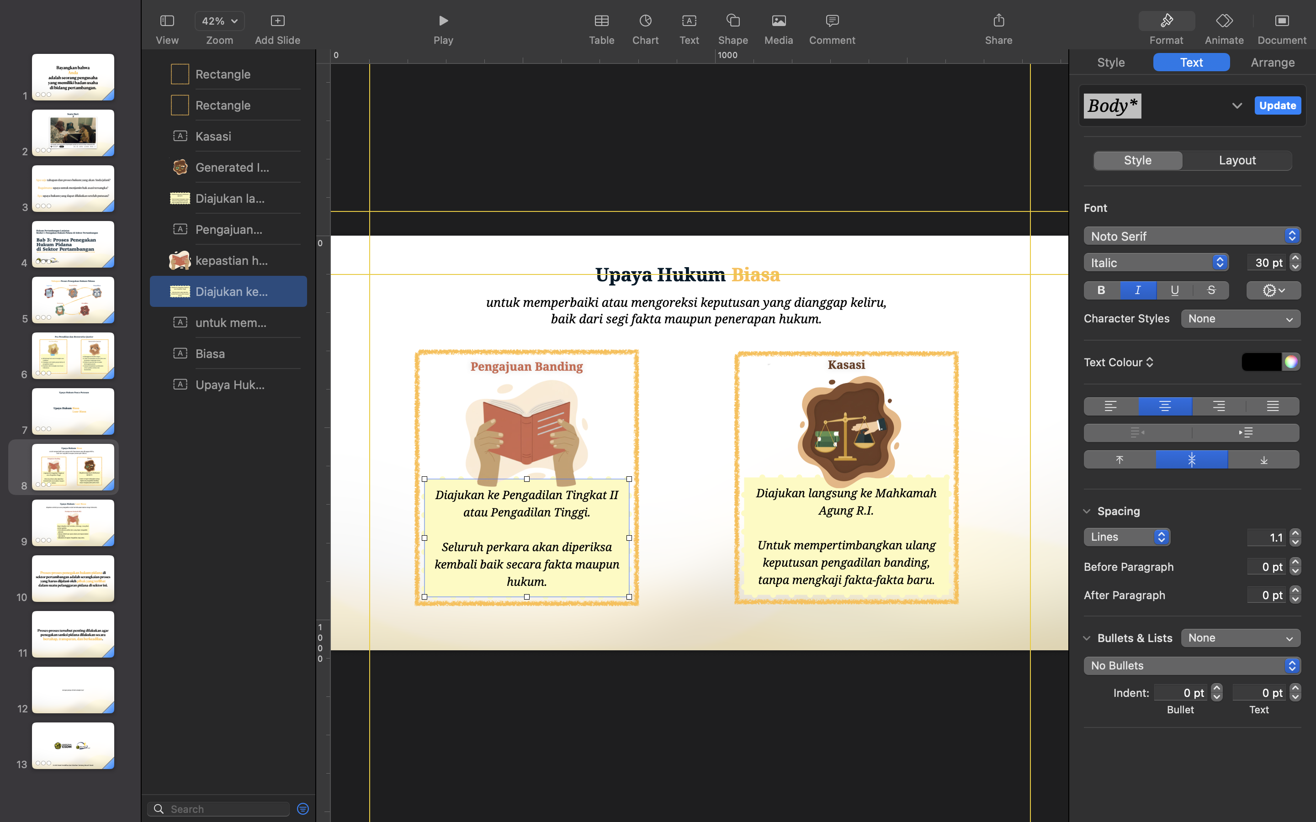The image size is (1316, 822).
Task: Open the Animate inspector icon
Action: [1224, 21]
